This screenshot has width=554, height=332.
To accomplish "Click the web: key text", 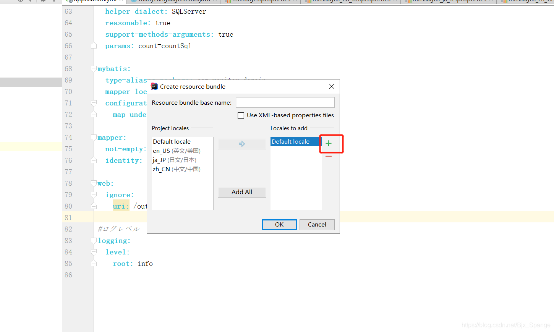I will point(105,183).
